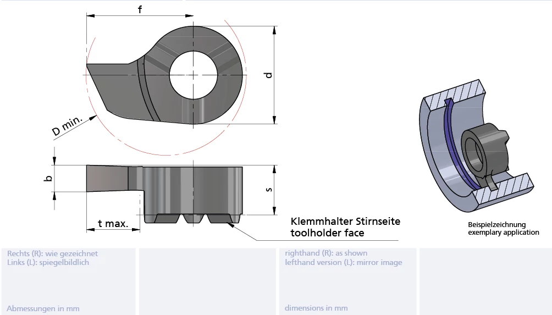Click the 's' height dimension label
Screen dimensions: 552x315
click(268, 190)
